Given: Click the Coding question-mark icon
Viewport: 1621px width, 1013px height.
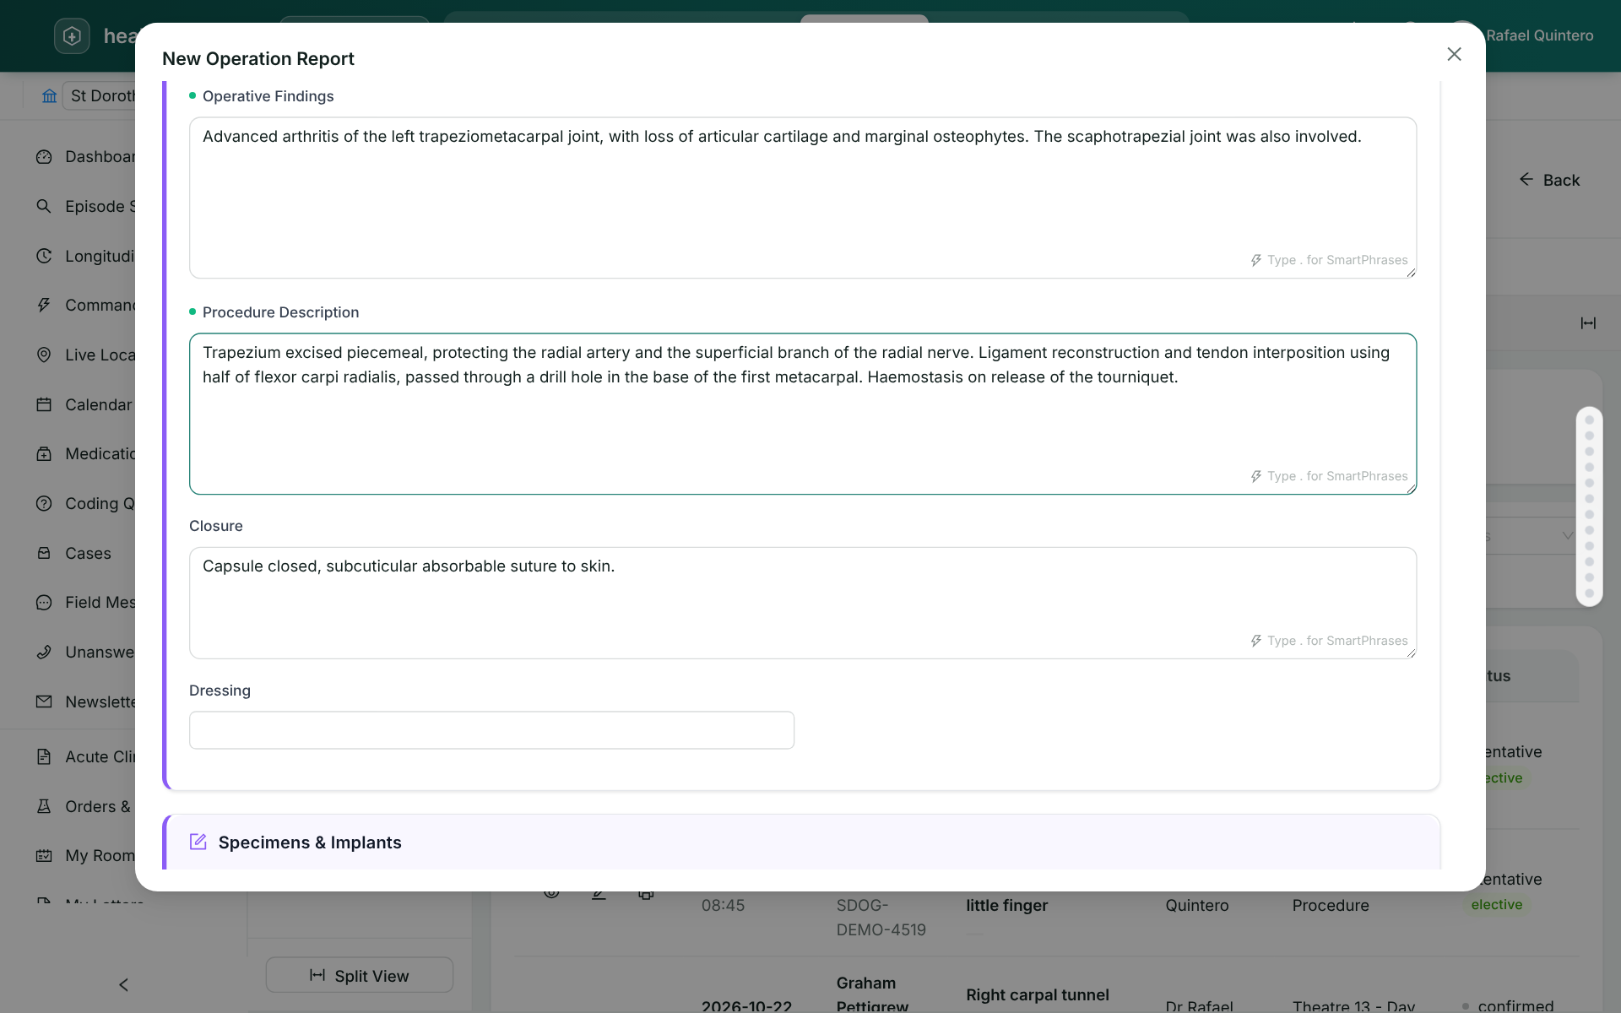Looking at the screenshot, I should [x=44, y=503].
